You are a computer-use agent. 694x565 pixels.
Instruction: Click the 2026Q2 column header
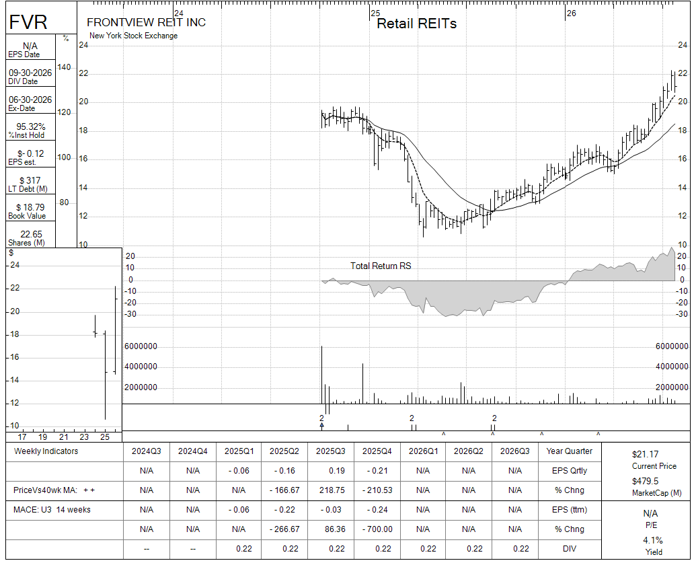tap(468, 451)
